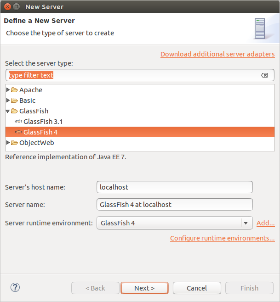Select the Basic category label
This screenshot has width=280, height=302.
[27, 101]
